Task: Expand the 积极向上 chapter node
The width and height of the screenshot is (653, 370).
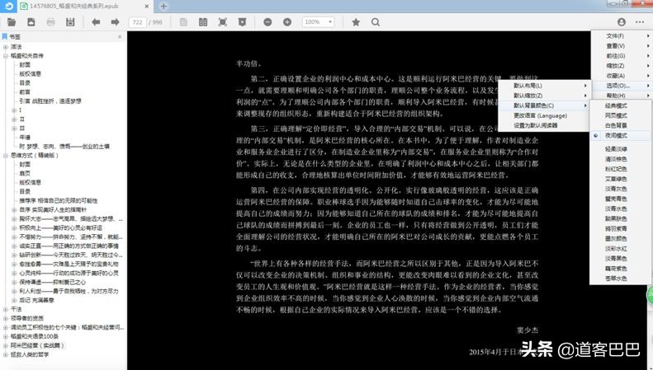Action: [x=14, y=227]
